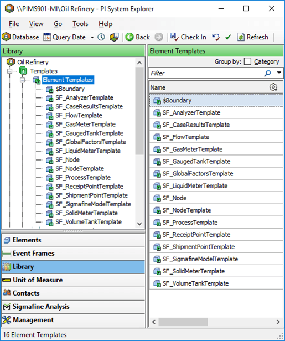
Task: Toggle the Group by Category checkbox
Action: pyautogui.click(x=247, y=61)
